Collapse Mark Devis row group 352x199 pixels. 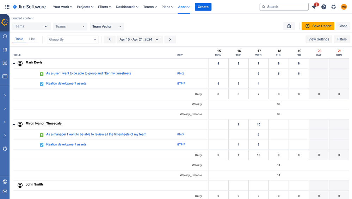click(x=14, y=63)
